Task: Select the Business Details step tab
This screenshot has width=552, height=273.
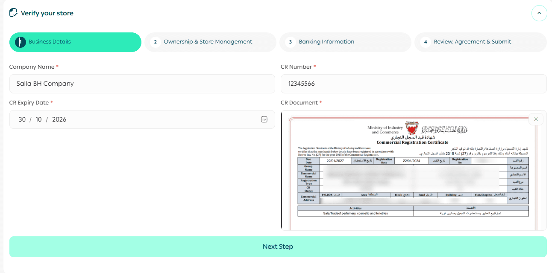Action: coord(75,42)
